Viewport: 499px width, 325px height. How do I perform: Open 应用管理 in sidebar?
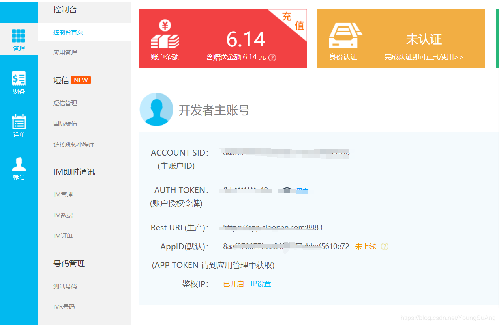pos(65,53)
